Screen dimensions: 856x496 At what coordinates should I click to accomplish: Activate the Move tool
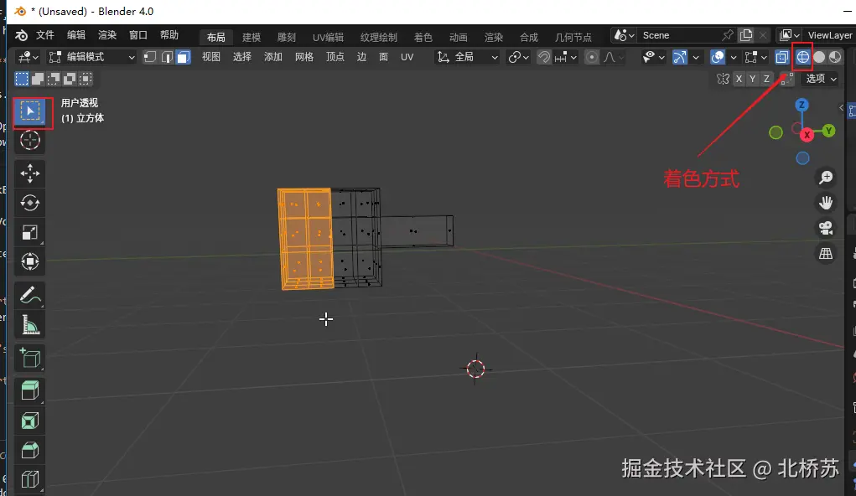pyautogui.click(x=30, y=173)
